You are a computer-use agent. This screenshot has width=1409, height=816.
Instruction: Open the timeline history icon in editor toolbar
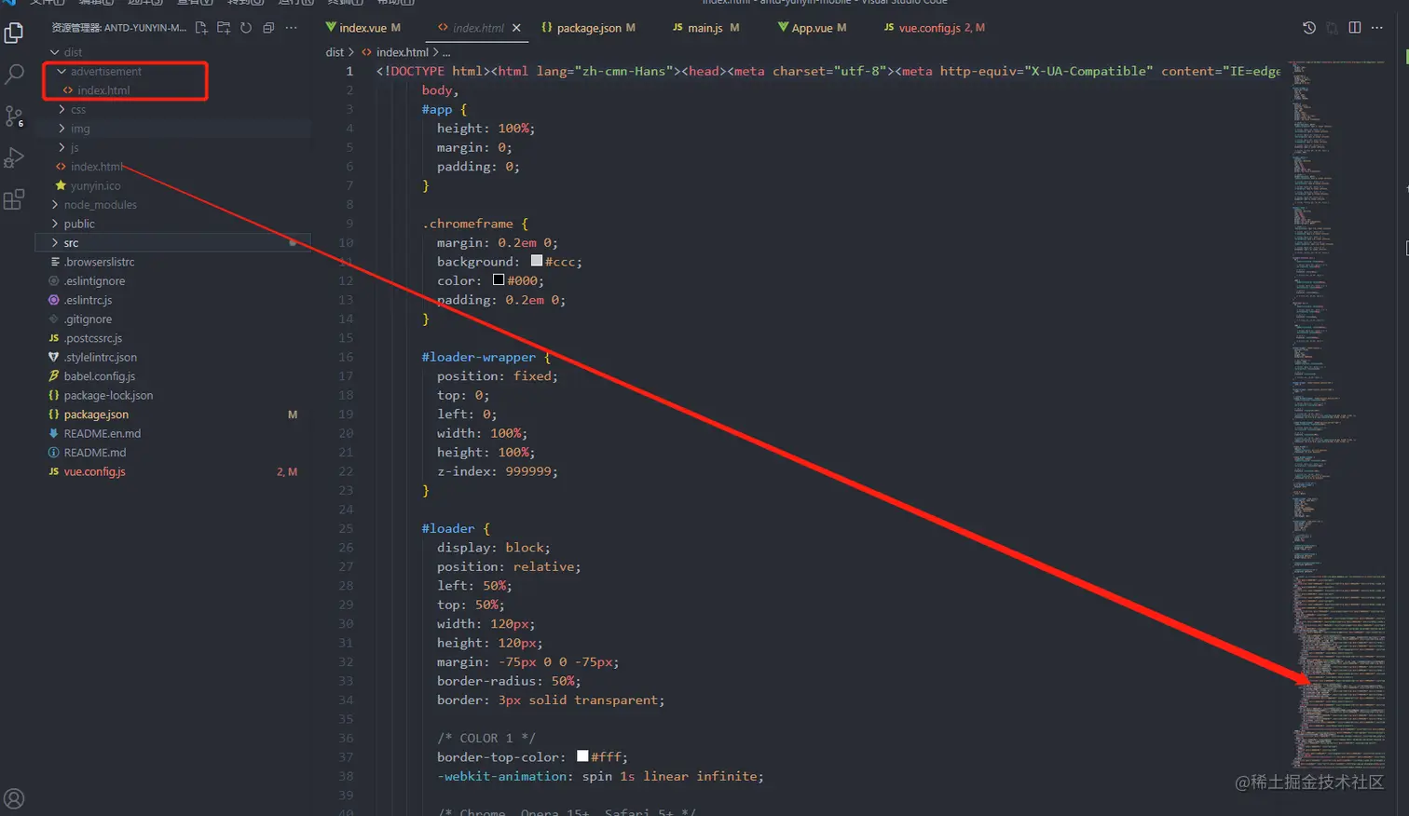[1309, 28]
